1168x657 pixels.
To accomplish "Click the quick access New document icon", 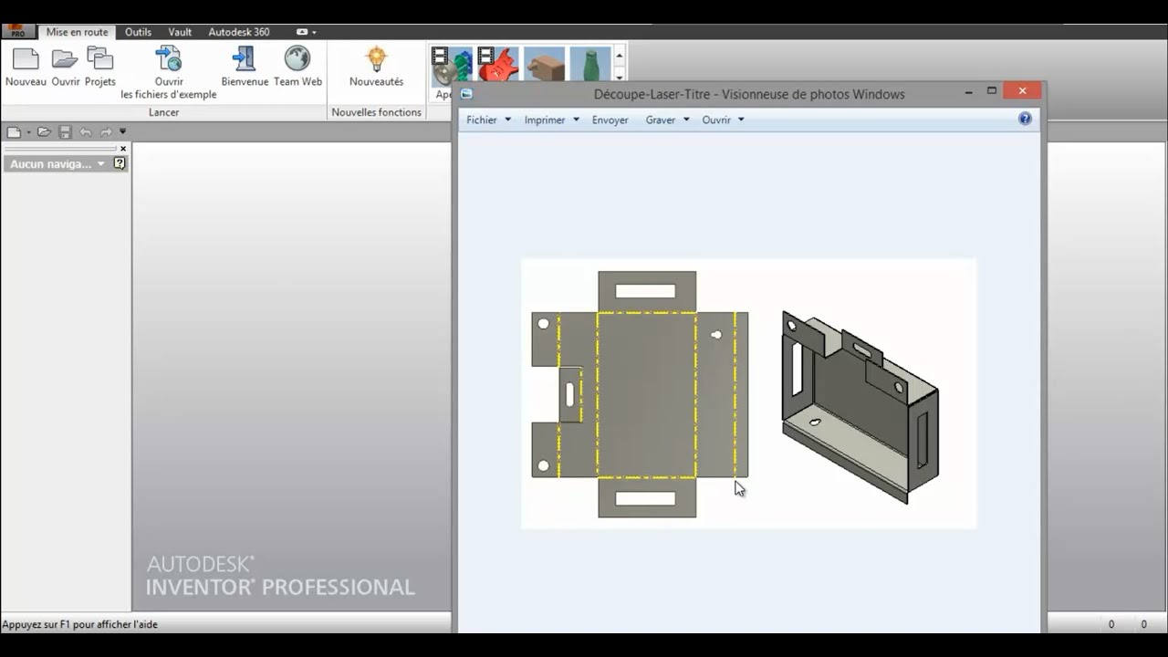I will [14, 132].
